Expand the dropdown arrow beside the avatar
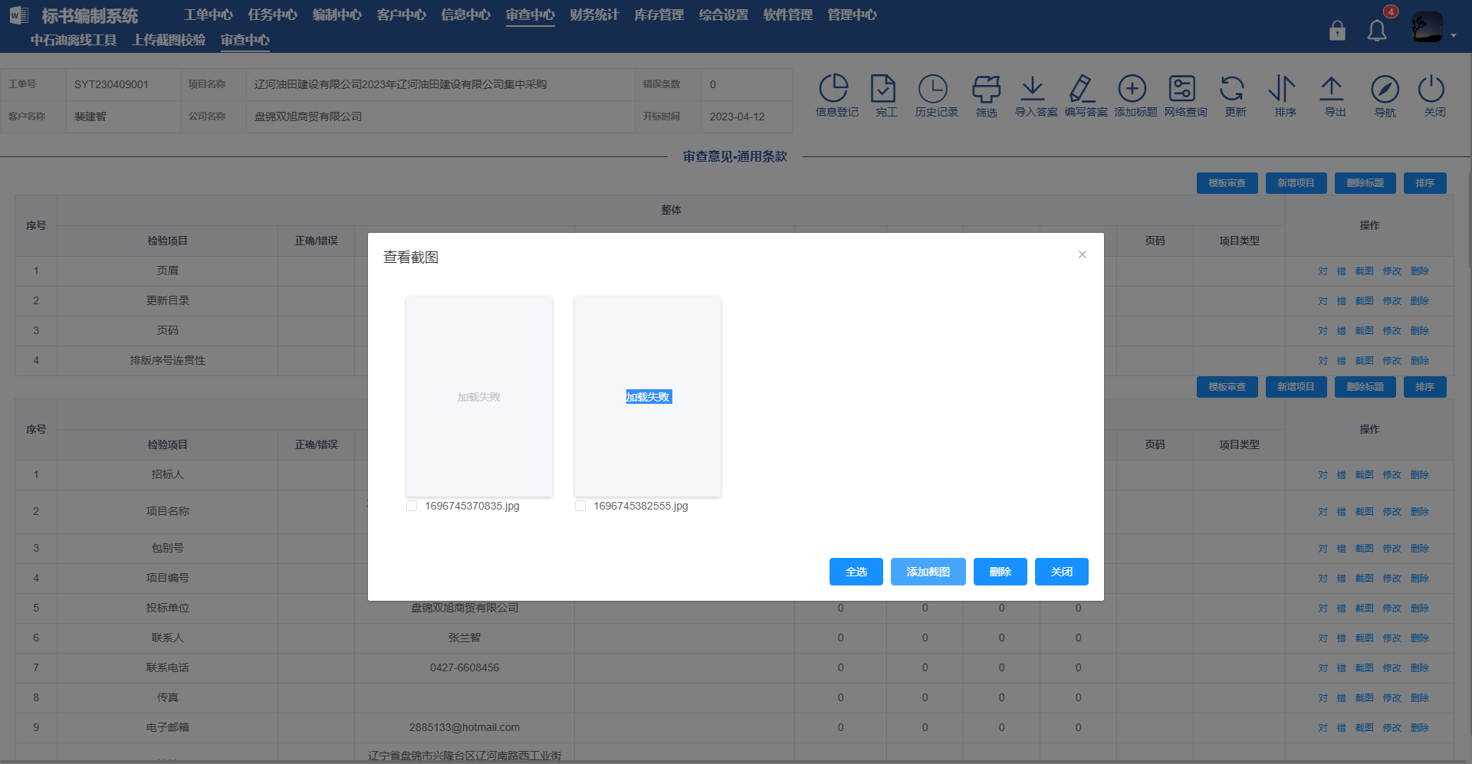This screenshot has width=1472, height=764. [1454, 35]
